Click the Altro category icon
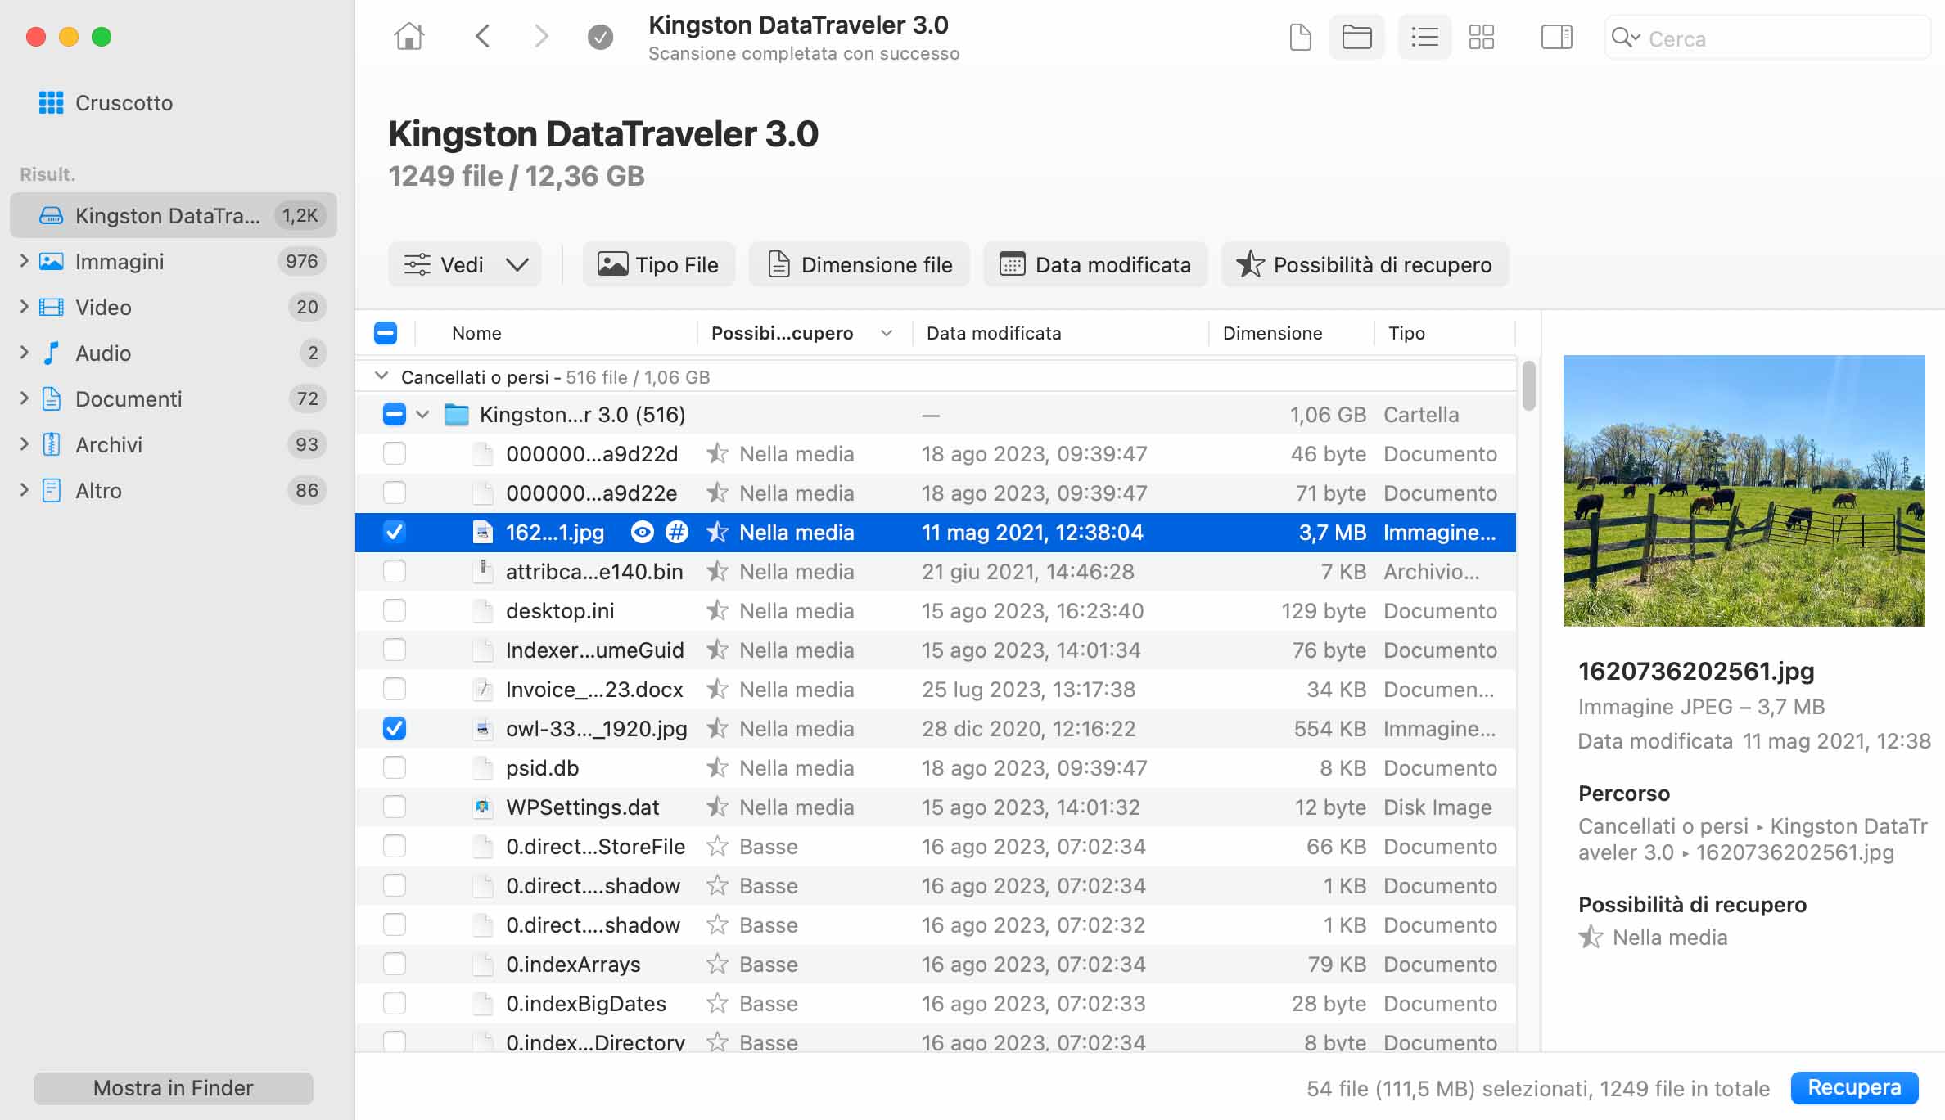Screen dimensions: 1945x1120 52,491
